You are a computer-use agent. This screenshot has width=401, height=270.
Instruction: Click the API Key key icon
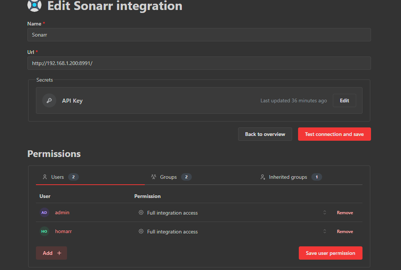pyautogui.click(x=49, y=100)
